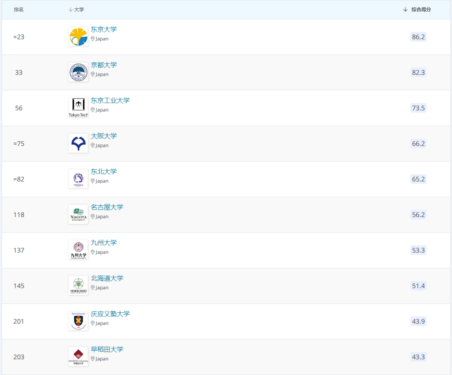Open the 早稻田大学 link
Screen dimensions: 452x375
tap(107, 349)
